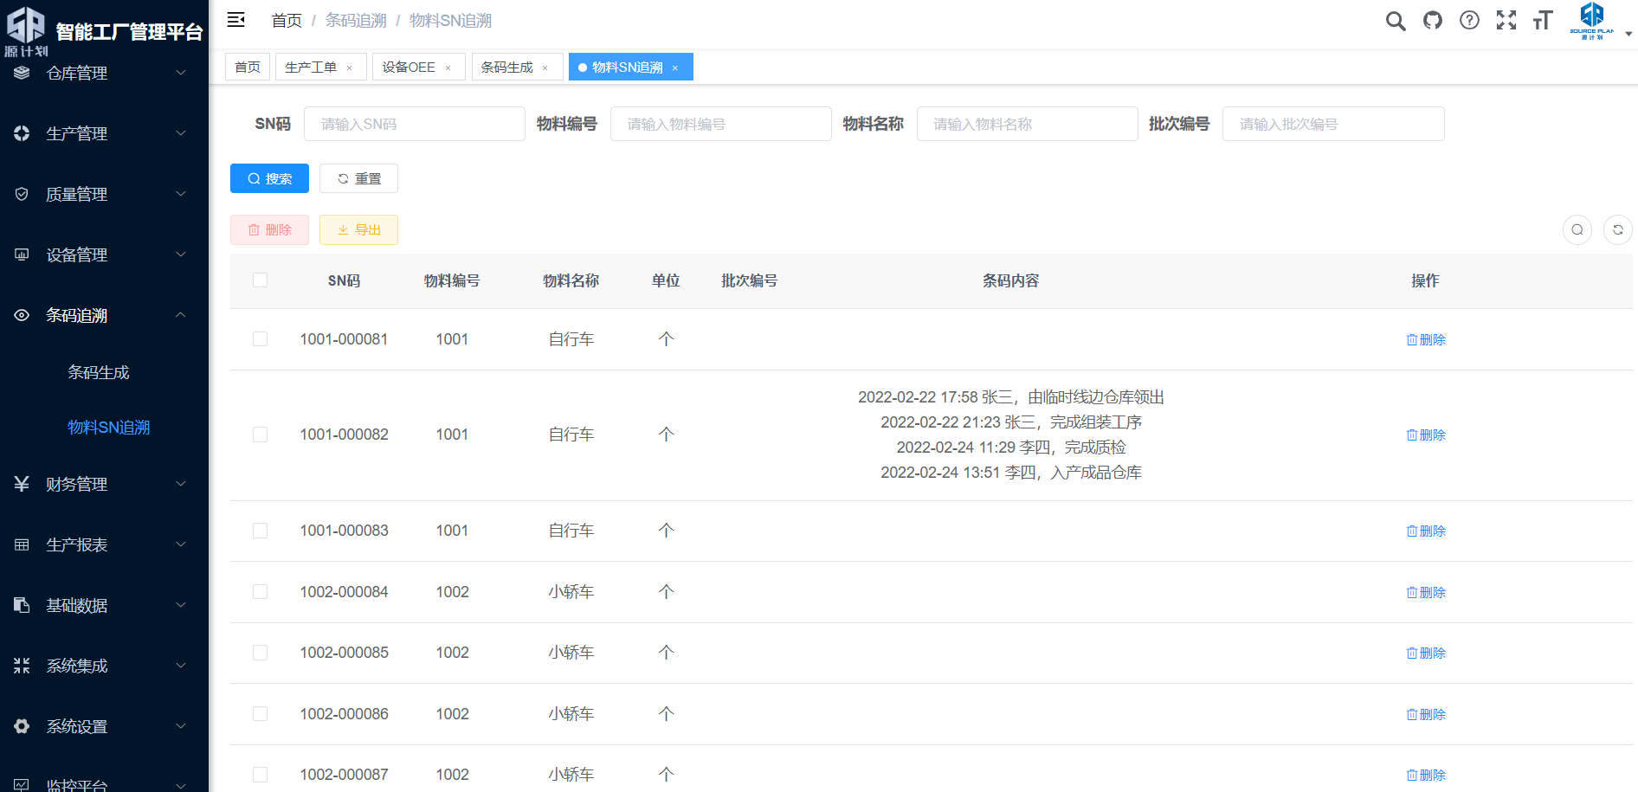The image size is (1638, 792).
Task: Select checkbox for SN 1001-000081
Action: [x=260, y=339]
